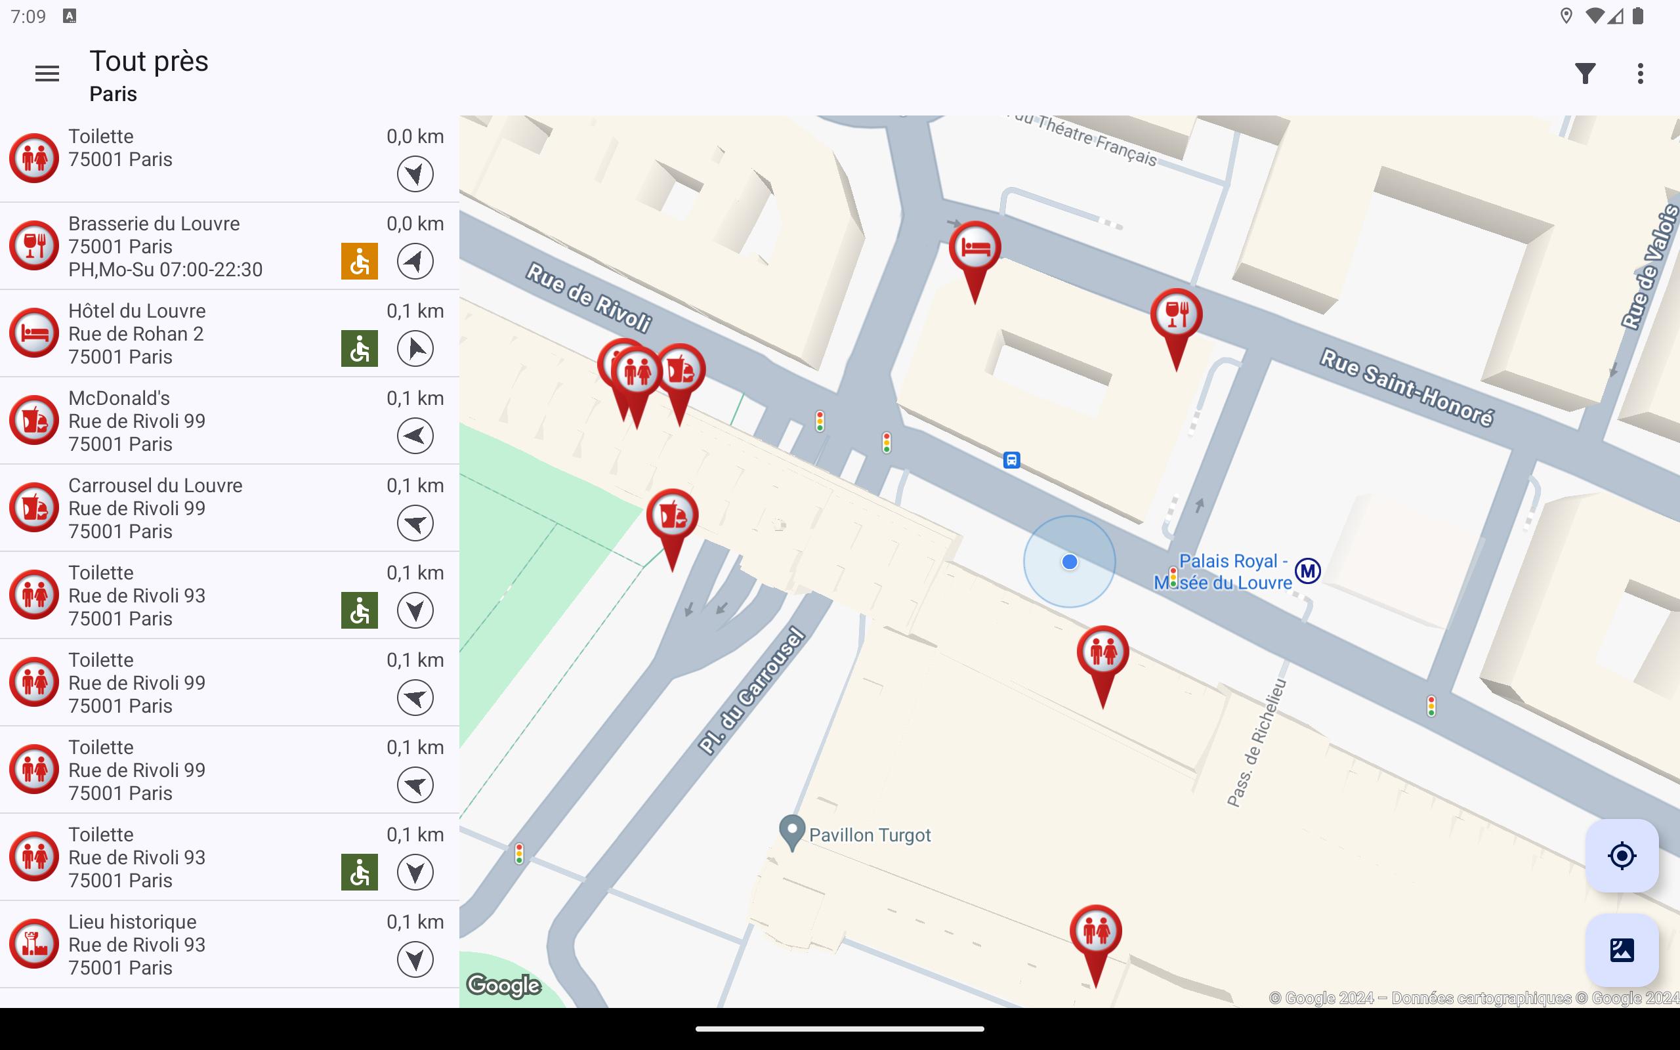Tap the location status bar icon
1680x1050 pixels.
pyautogui.click(x=1566, y=16)
